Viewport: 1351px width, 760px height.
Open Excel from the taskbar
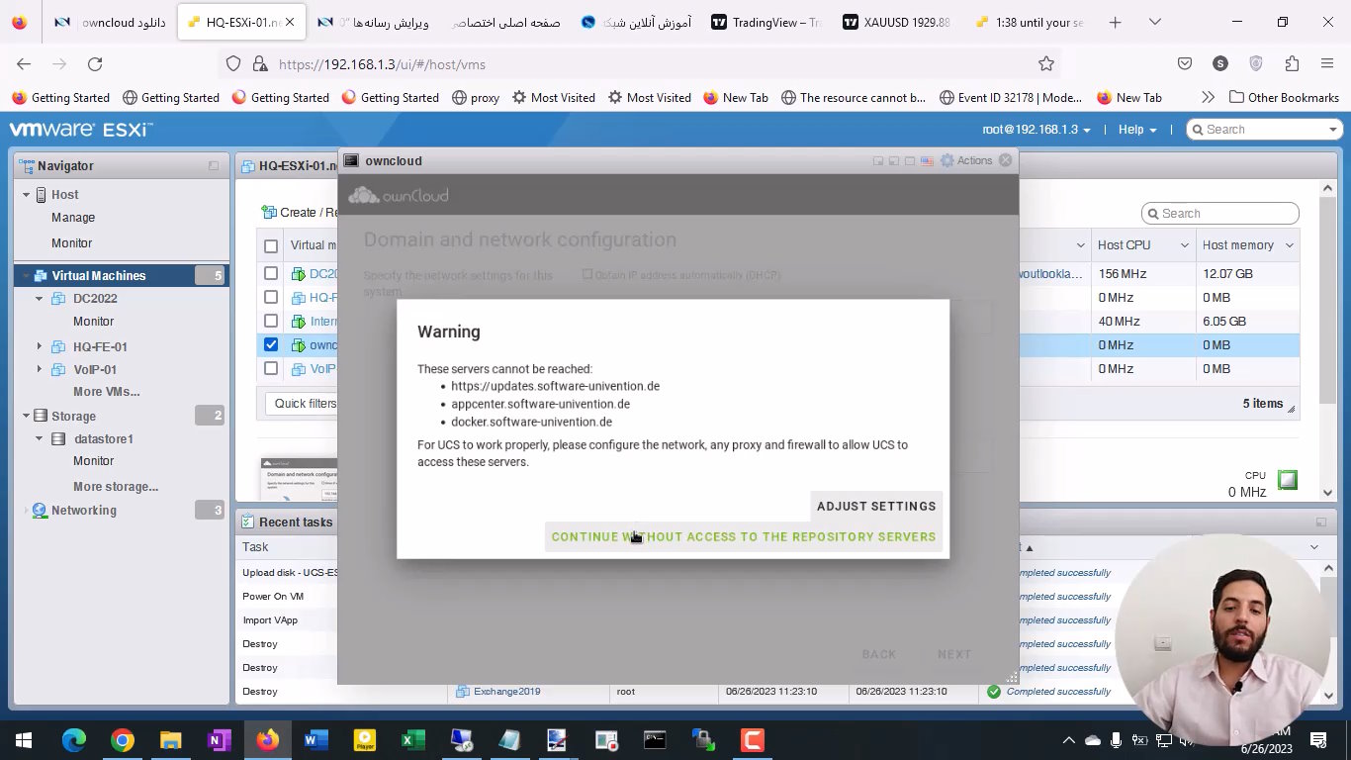(x=412, y=740)
